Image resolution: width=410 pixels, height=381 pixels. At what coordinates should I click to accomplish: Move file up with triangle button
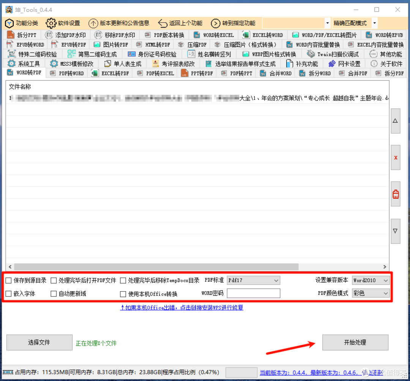tap(395, 121)
